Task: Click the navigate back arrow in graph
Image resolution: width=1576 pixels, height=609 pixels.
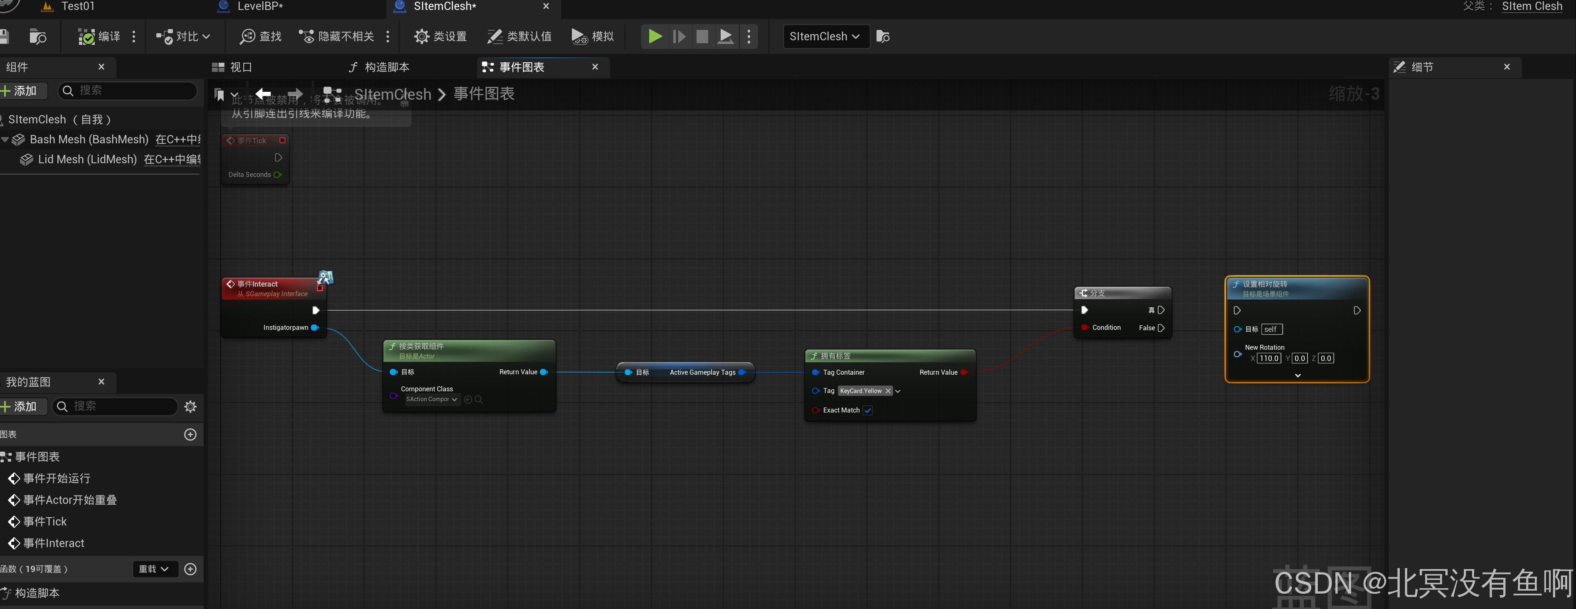Action: (x=263, y=94)
